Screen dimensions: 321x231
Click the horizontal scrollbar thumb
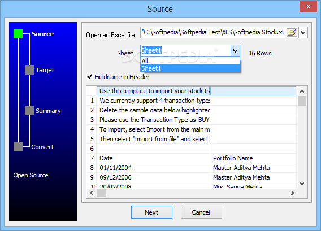pos(101,193)
